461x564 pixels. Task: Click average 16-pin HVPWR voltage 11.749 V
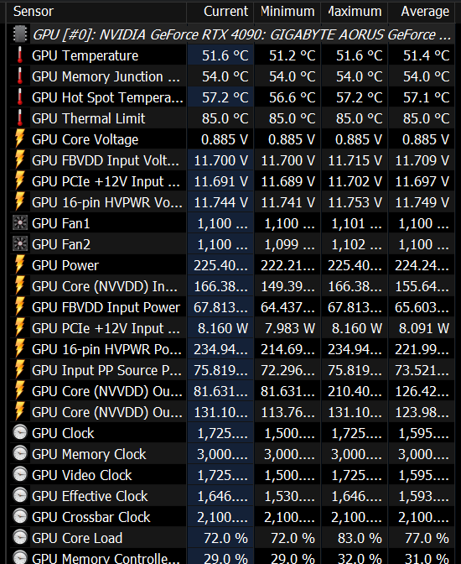pyautogui.click(x=422, y=202)
